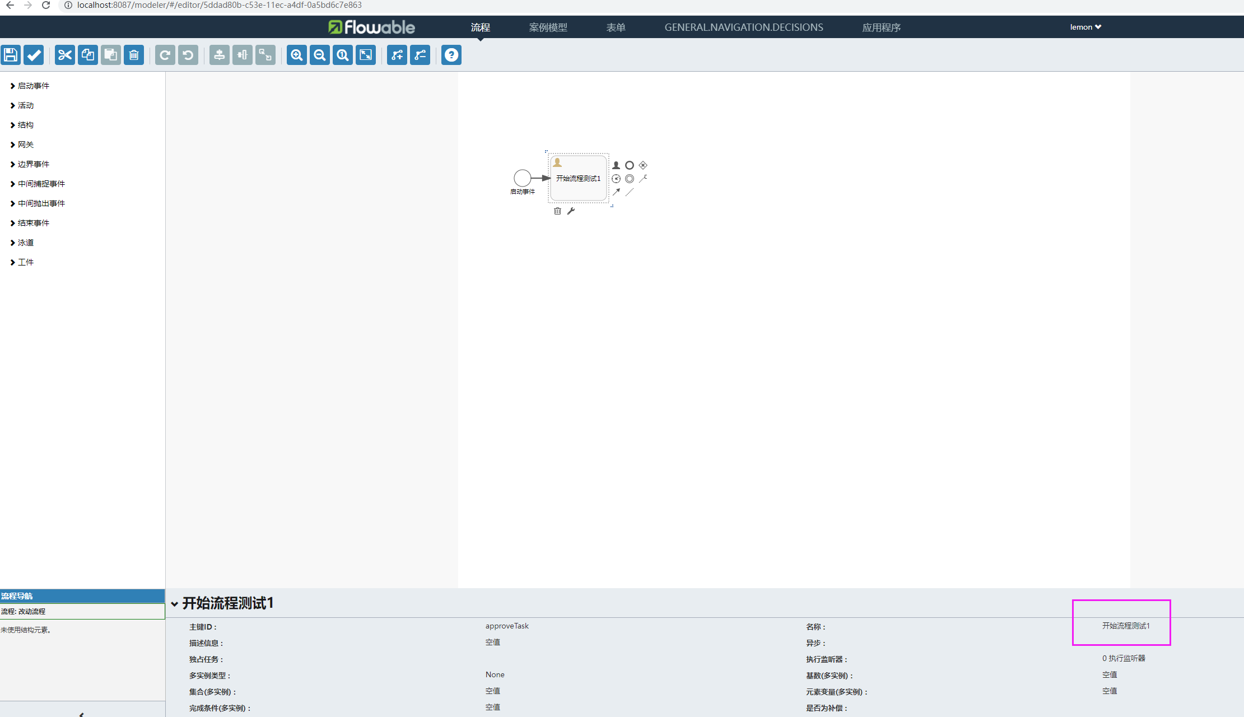Screen dimensions: 1244x717
Task: Open the lemon user dropdown
Action: 1085,27
